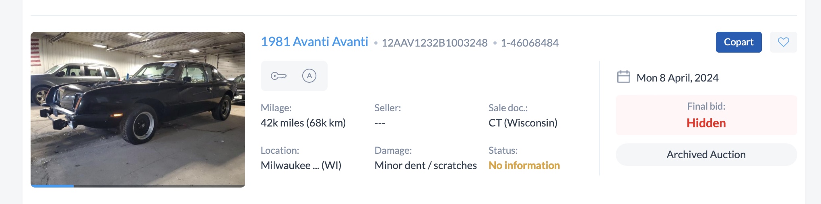821x204 pixels.
Task: Add the Avanti to favorites with heart icon
Action: [x=783, y=42]
